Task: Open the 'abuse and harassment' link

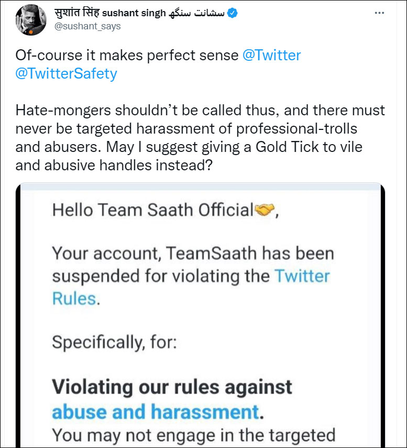Action: 156,411
